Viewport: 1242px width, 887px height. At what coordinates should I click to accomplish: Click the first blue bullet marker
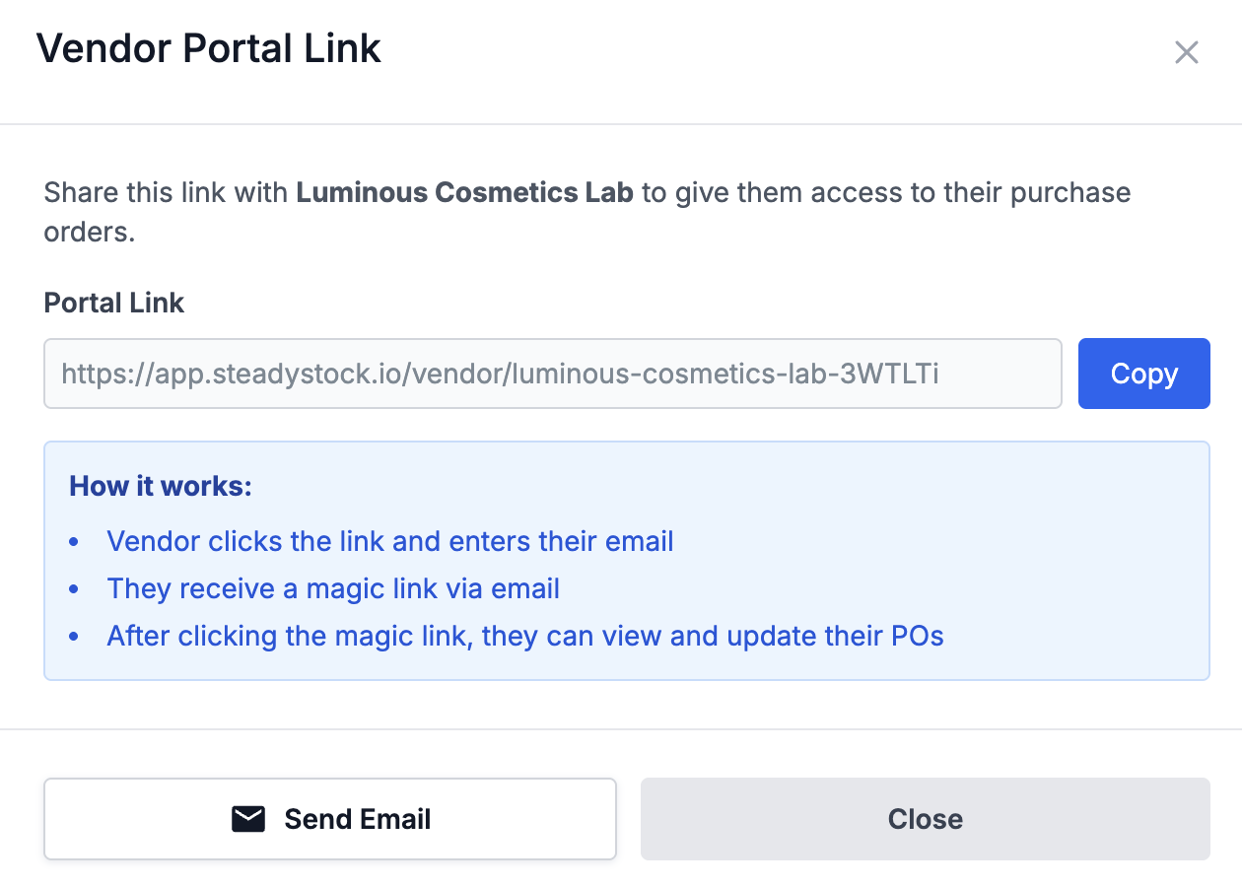click(x=74, y=541)
